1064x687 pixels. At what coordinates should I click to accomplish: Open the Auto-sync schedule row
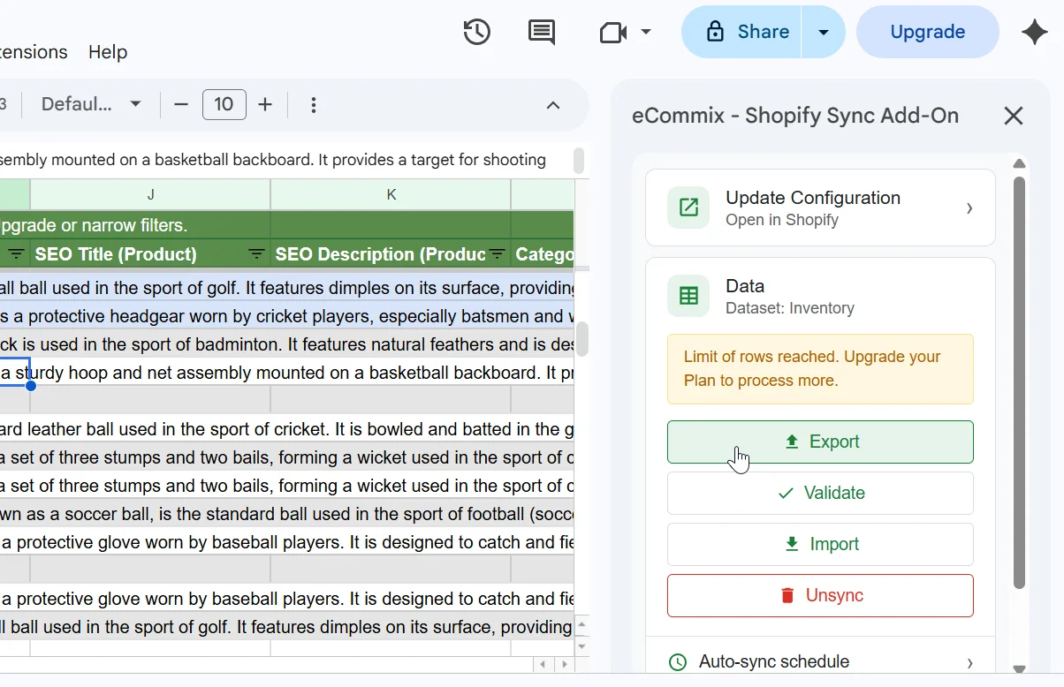pos(820,661)
